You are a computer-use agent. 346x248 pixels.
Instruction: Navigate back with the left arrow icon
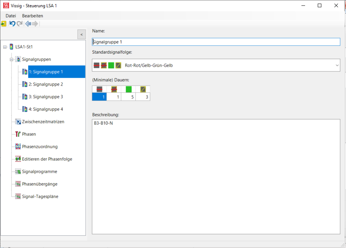[28, 24]
